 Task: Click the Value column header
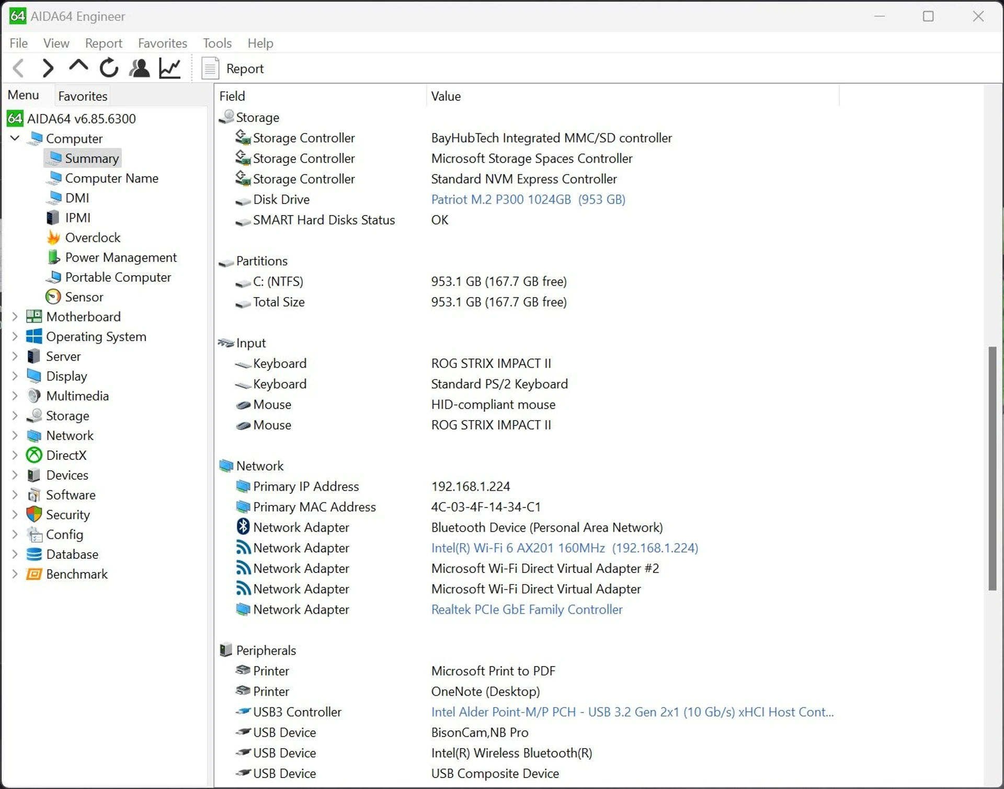click(x=633, y=96)
